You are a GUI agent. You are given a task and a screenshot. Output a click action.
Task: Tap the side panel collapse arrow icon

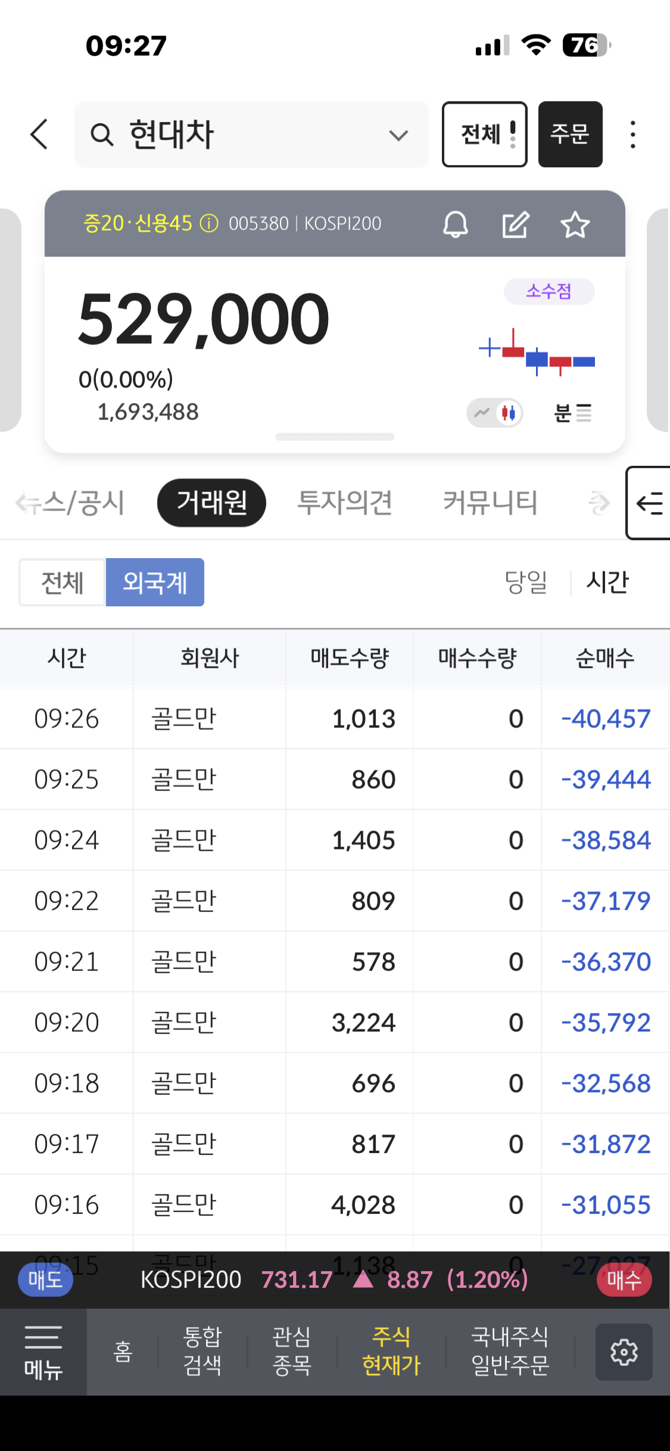(649, 503)
